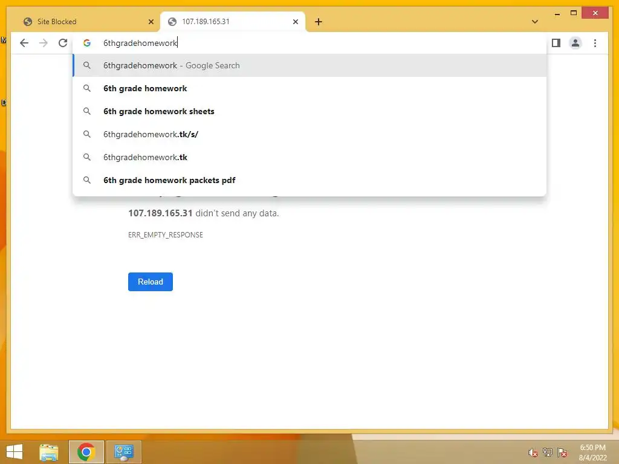Click the Chrome taskbar icon
Viewport: 619px width, 464px height.
[x=86, y=452]
